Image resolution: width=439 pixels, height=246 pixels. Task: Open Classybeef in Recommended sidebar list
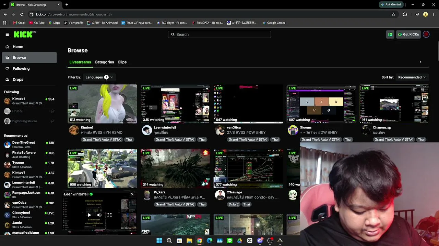[x=29, y=215]
